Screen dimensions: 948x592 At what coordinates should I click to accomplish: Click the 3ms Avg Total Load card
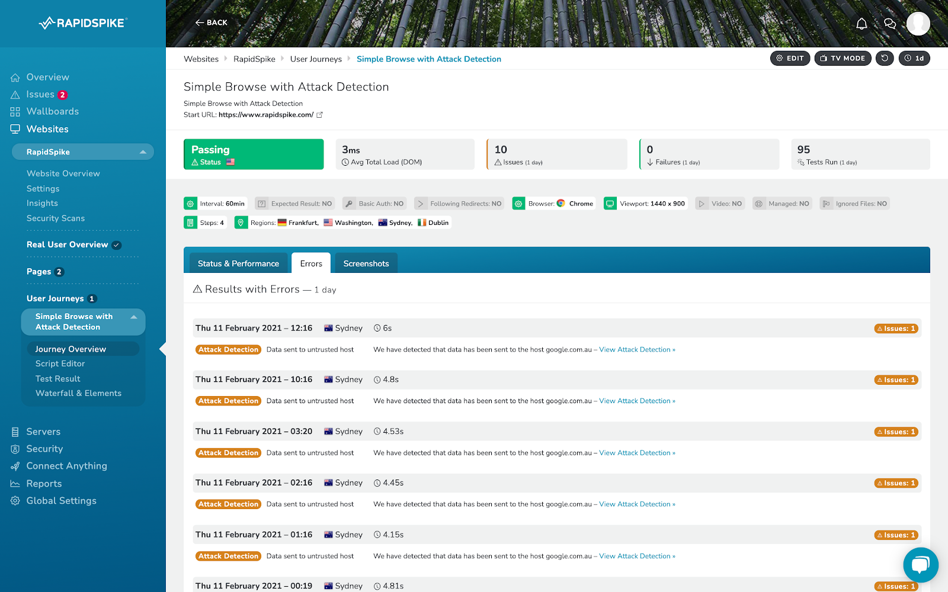(x=405, y=155)
